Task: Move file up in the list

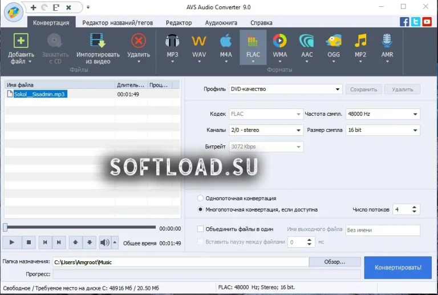Action: 75,242
